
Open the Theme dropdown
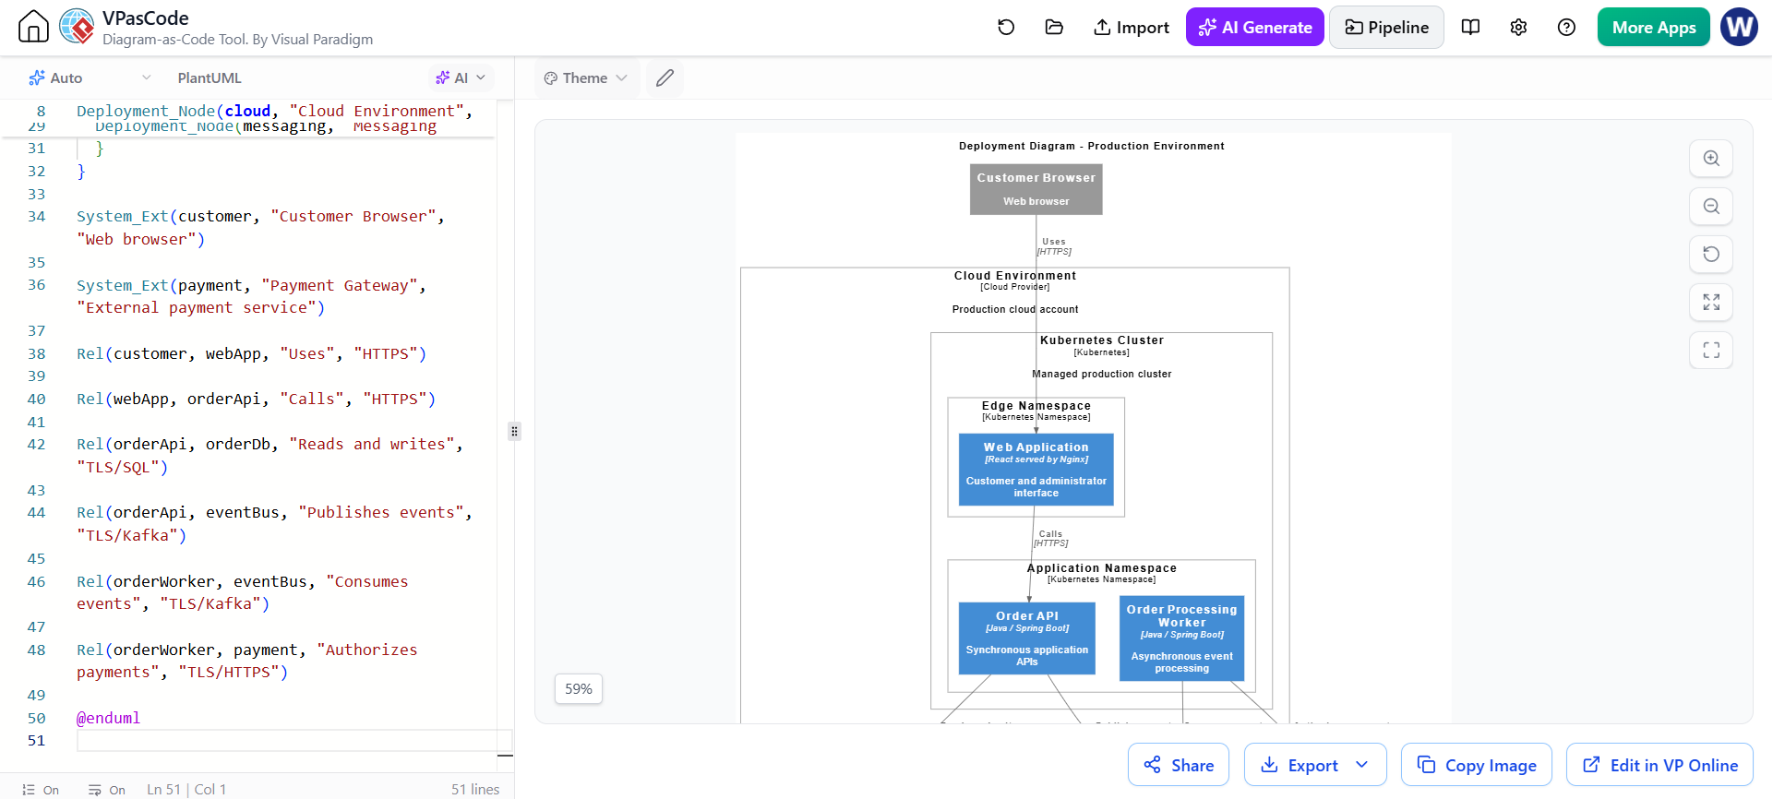585,78
